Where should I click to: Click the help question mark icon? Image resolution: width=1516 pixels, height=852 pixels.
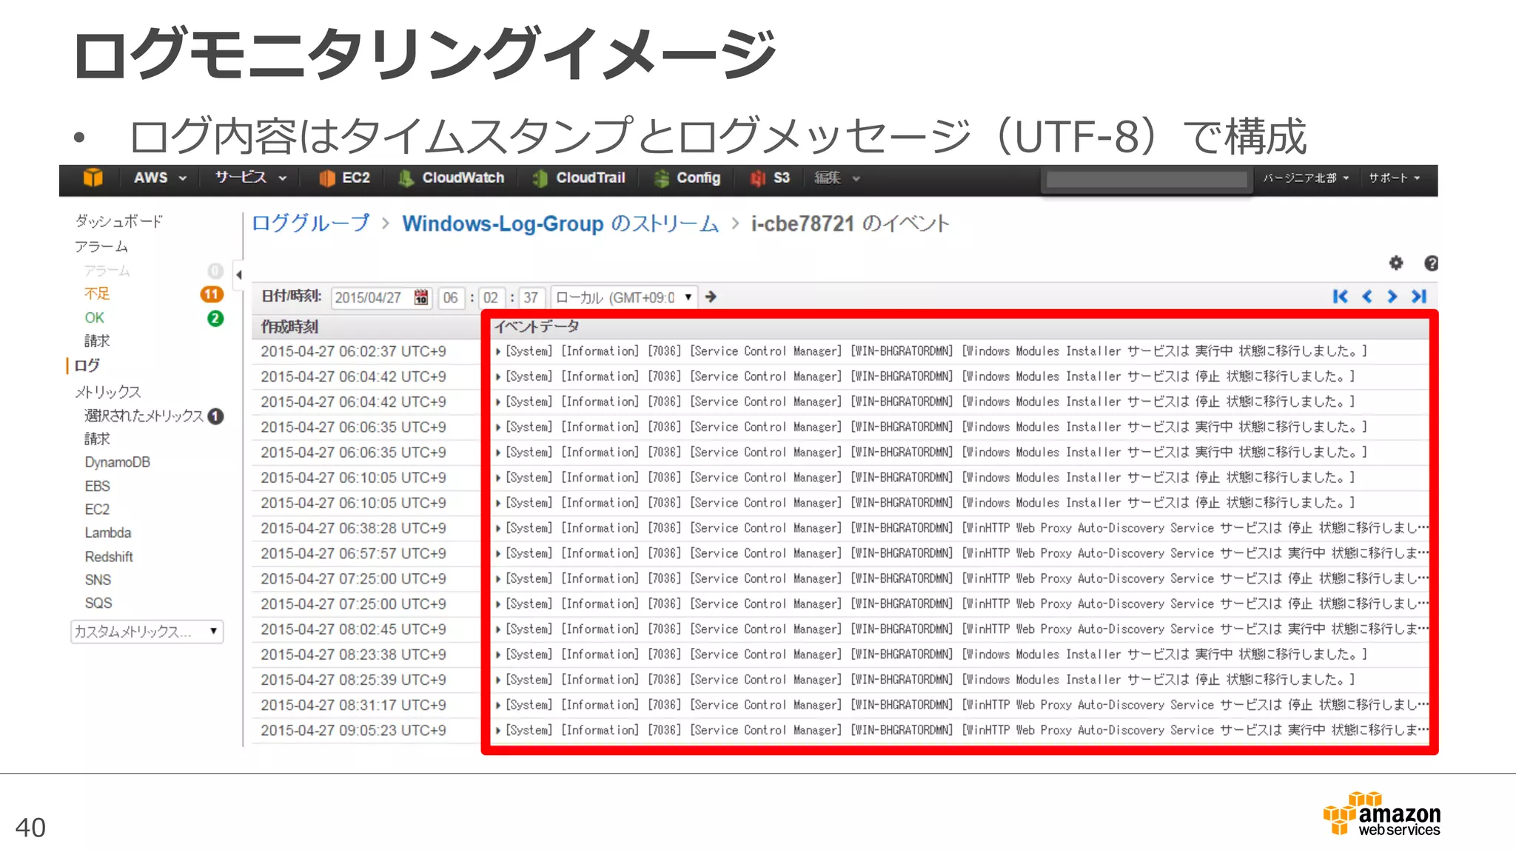[1431, 263]
